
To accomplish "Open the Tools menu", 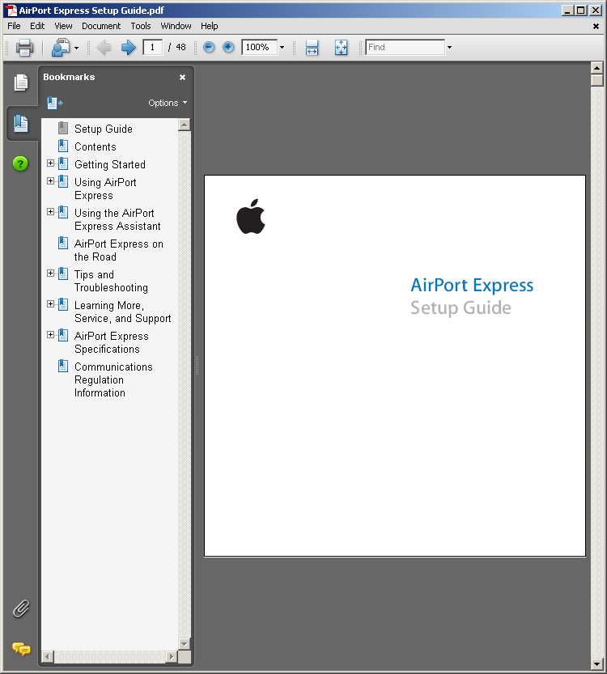I will tap(141, 26).
